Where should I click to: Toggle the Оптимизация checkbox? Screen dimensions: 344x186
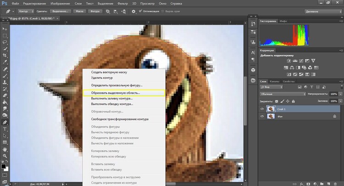tap(140, 11)
